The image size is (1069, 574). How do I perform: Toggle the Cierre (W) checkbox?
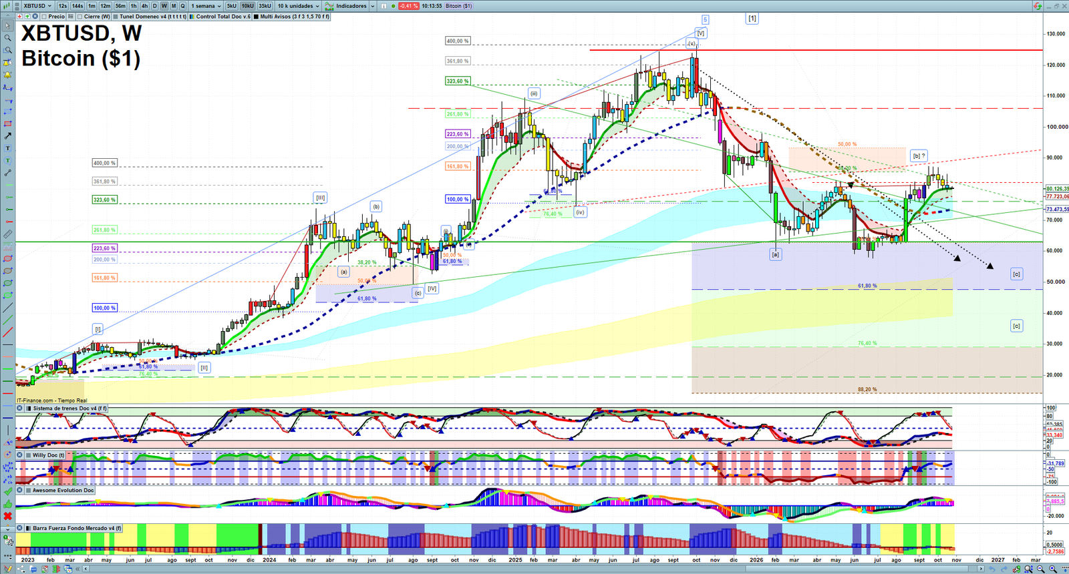pos(80,17)
